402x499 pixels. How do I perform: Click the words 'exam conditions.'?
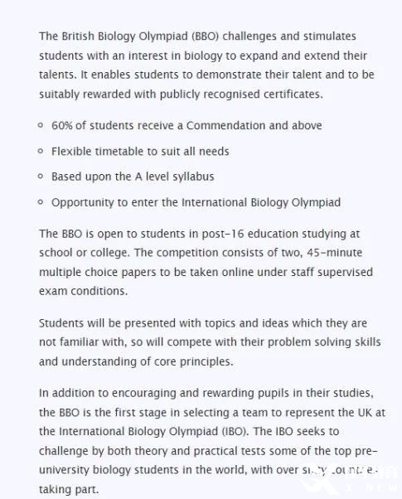[84, 291]
